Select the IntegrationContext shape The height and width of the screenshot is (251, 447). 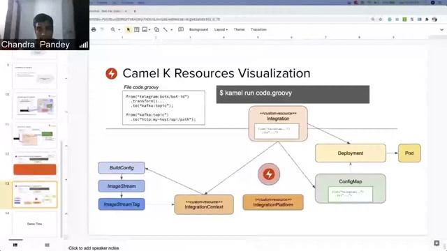click(x=204, y=204)
